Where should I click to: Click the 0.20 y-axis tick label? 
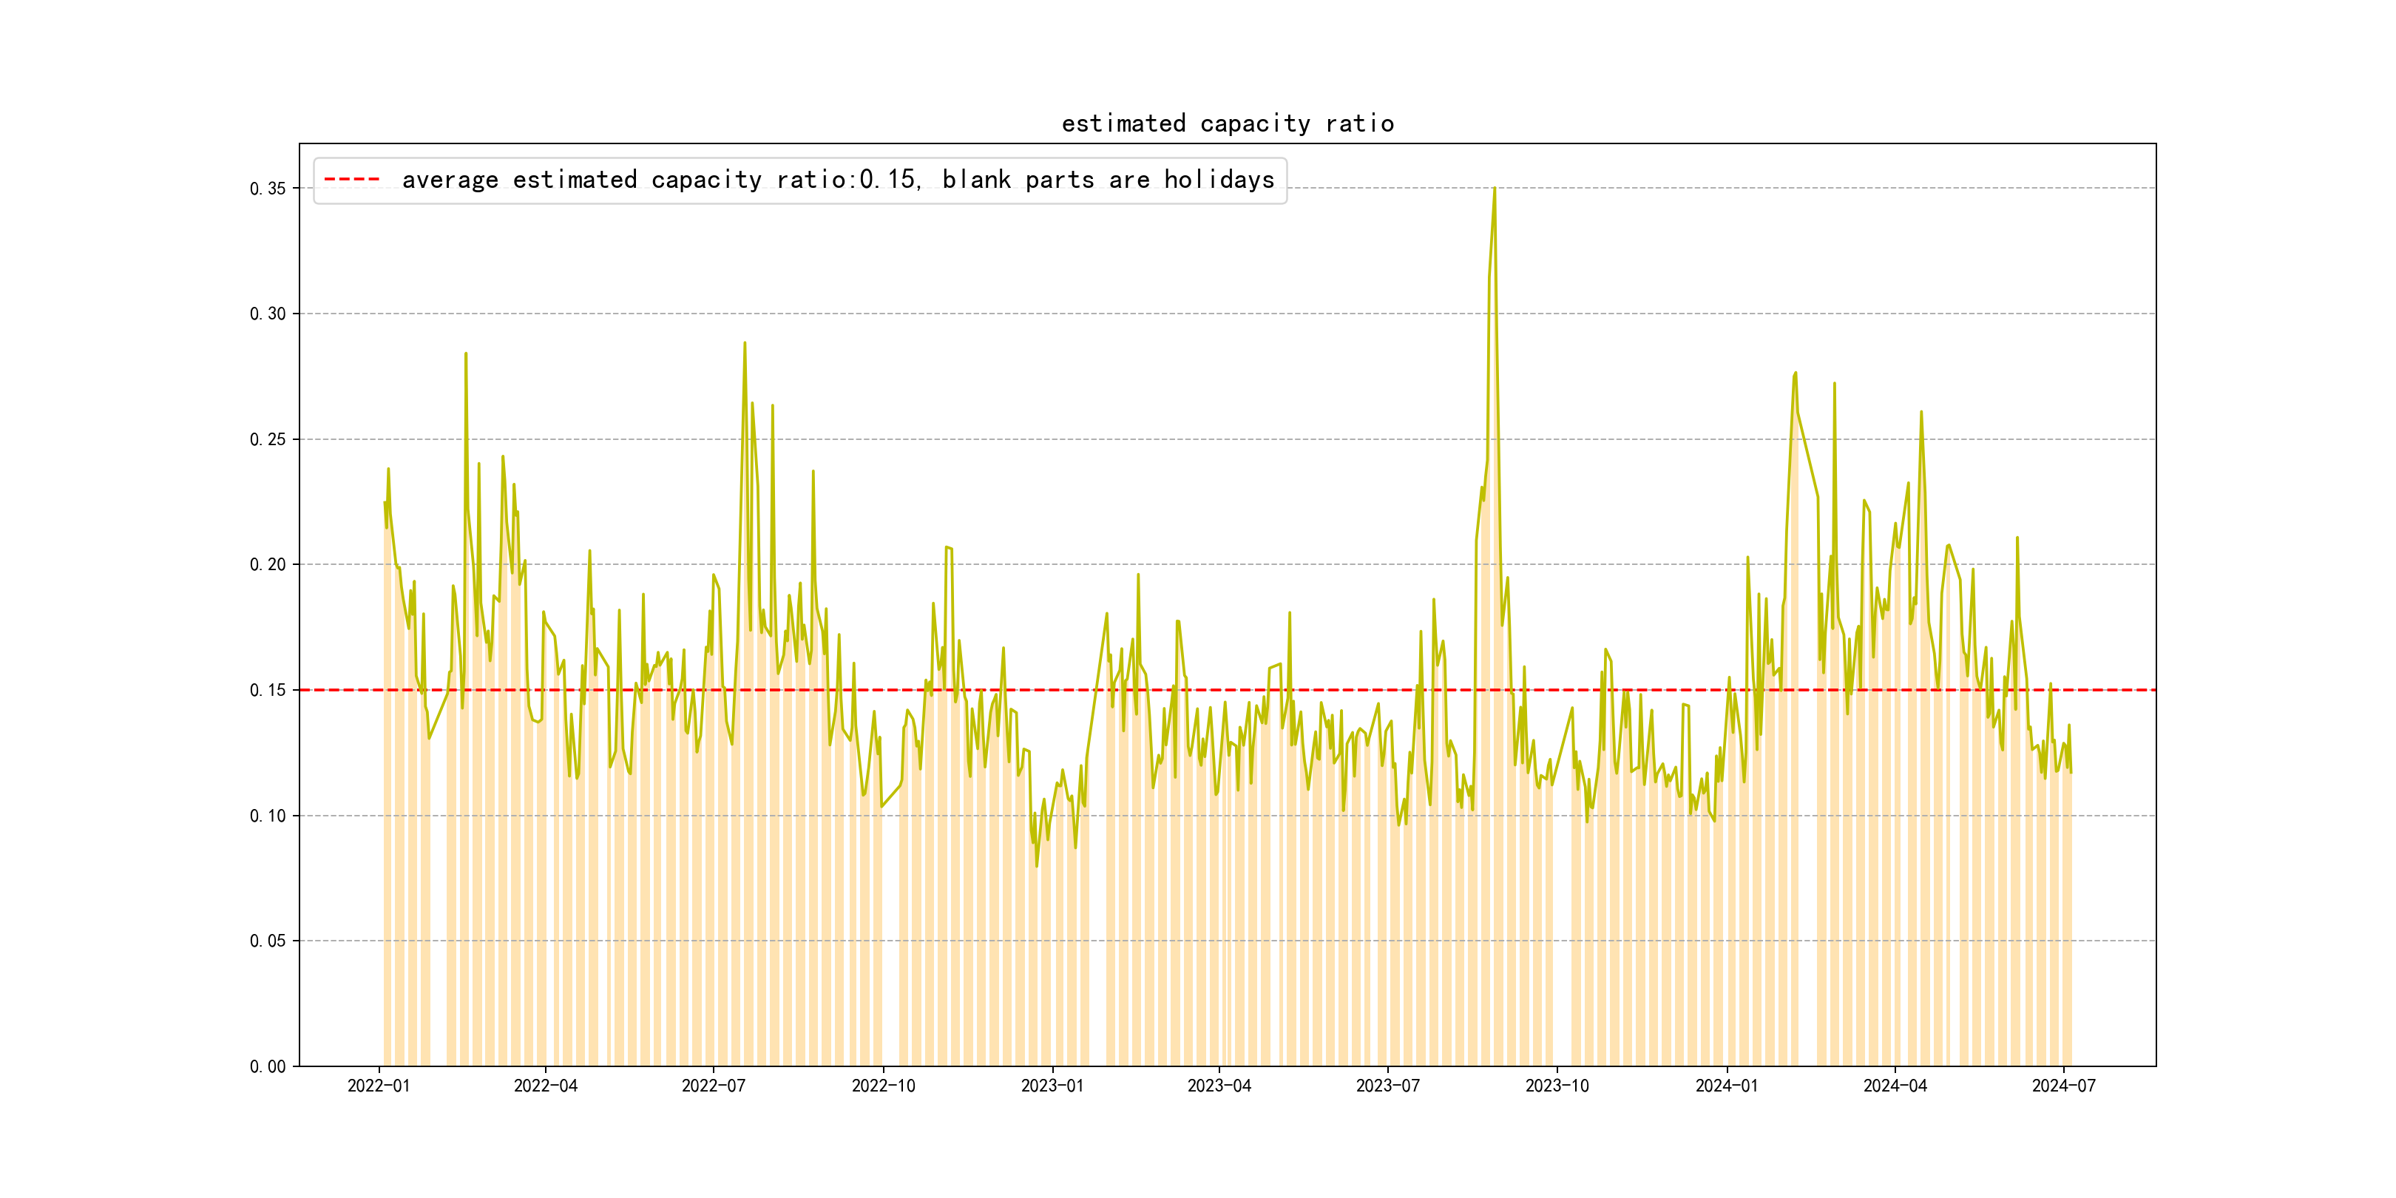click(x=267, y=564)
